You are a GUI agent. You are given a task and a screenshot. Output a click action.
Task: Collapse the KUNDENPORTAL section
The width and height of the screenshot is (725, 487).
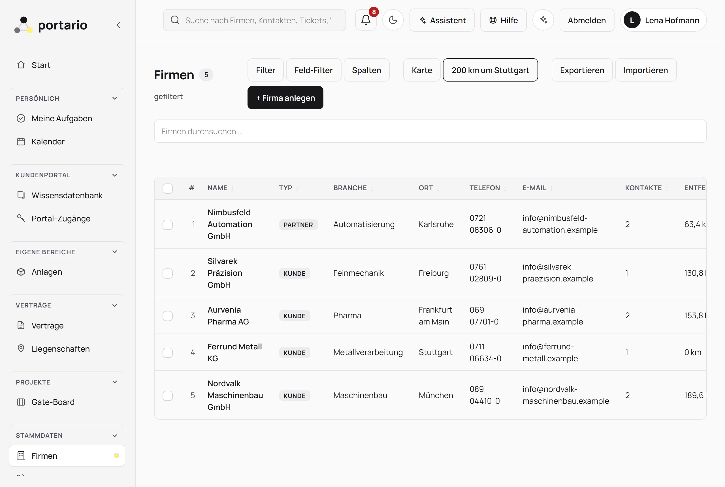pos(115,175)
